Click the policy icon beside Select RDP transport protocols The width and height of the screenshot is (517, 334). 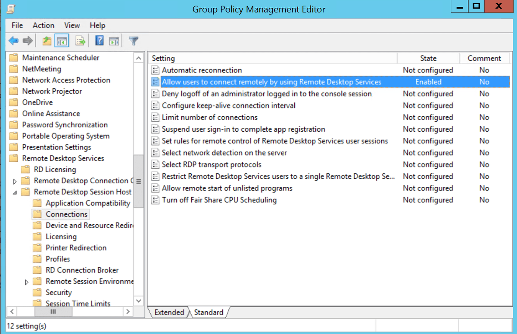pyautogui.click(x=156, y=165)
